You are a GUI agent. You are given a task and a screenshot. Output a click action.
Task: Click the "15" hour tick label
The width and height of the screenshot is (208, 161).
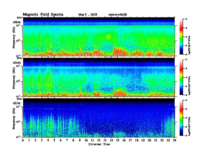(118, 140)
